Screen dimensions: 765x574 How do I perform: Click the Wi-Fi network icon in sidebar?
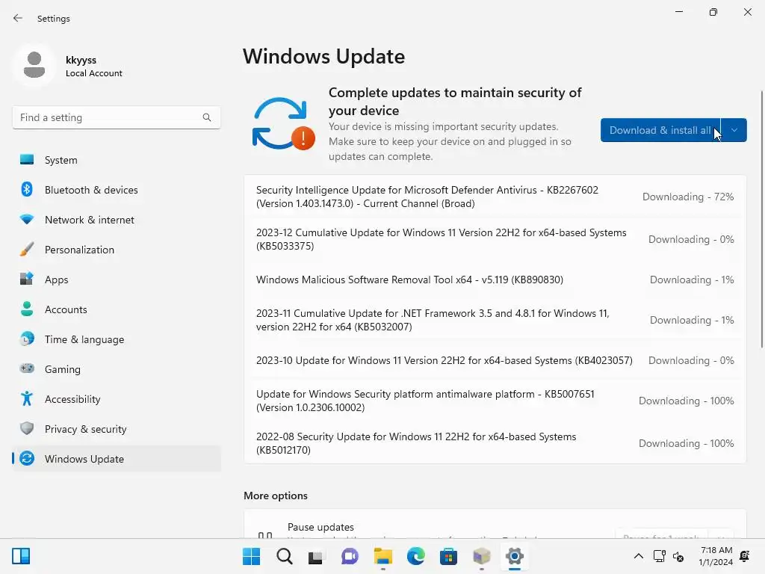pos(27,220)
